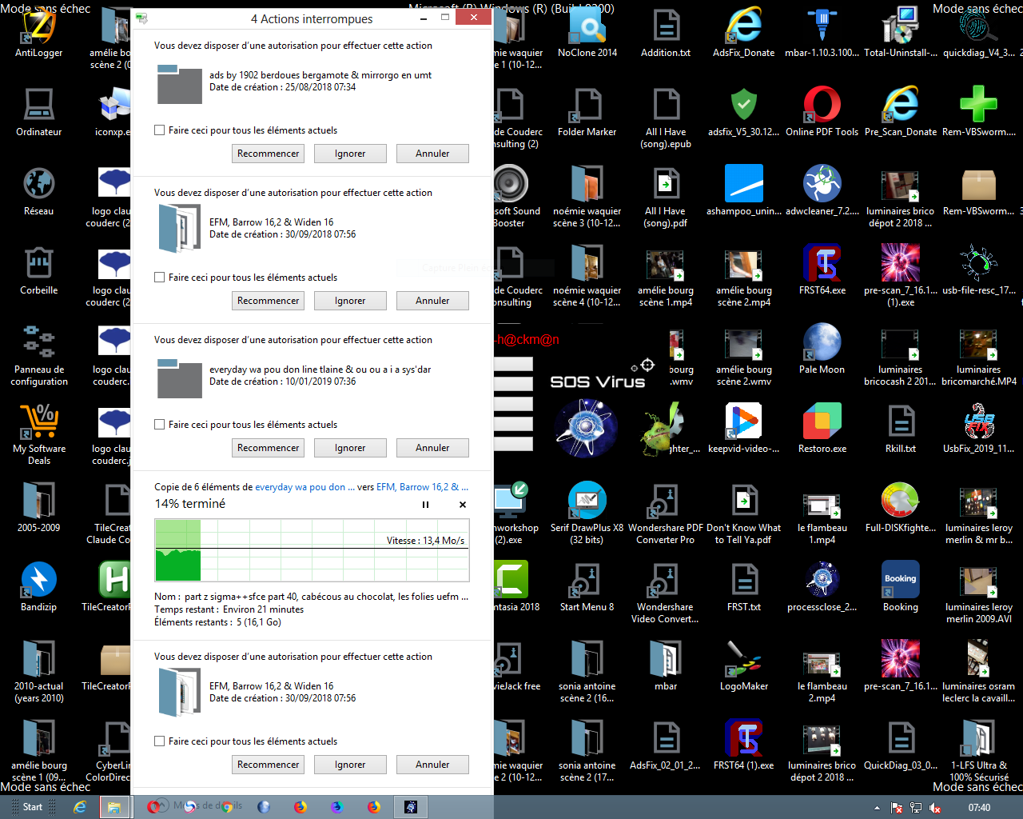Open File Explorer from the taskbar

click(x=113, y=807)
